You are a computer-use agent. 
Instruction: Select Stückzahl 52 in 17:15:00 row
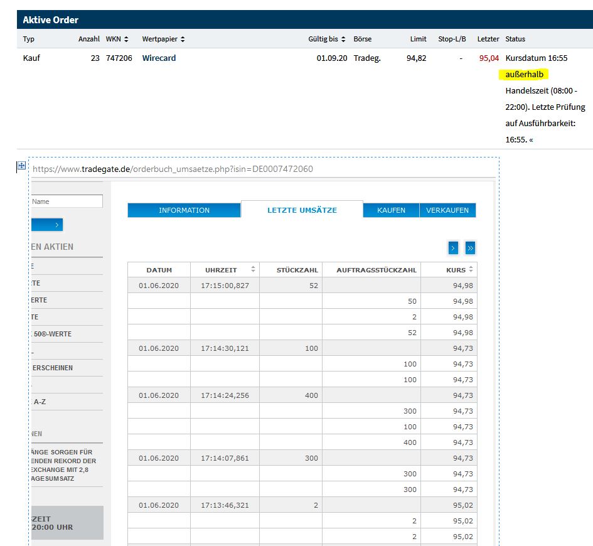[x=314, y=286]
